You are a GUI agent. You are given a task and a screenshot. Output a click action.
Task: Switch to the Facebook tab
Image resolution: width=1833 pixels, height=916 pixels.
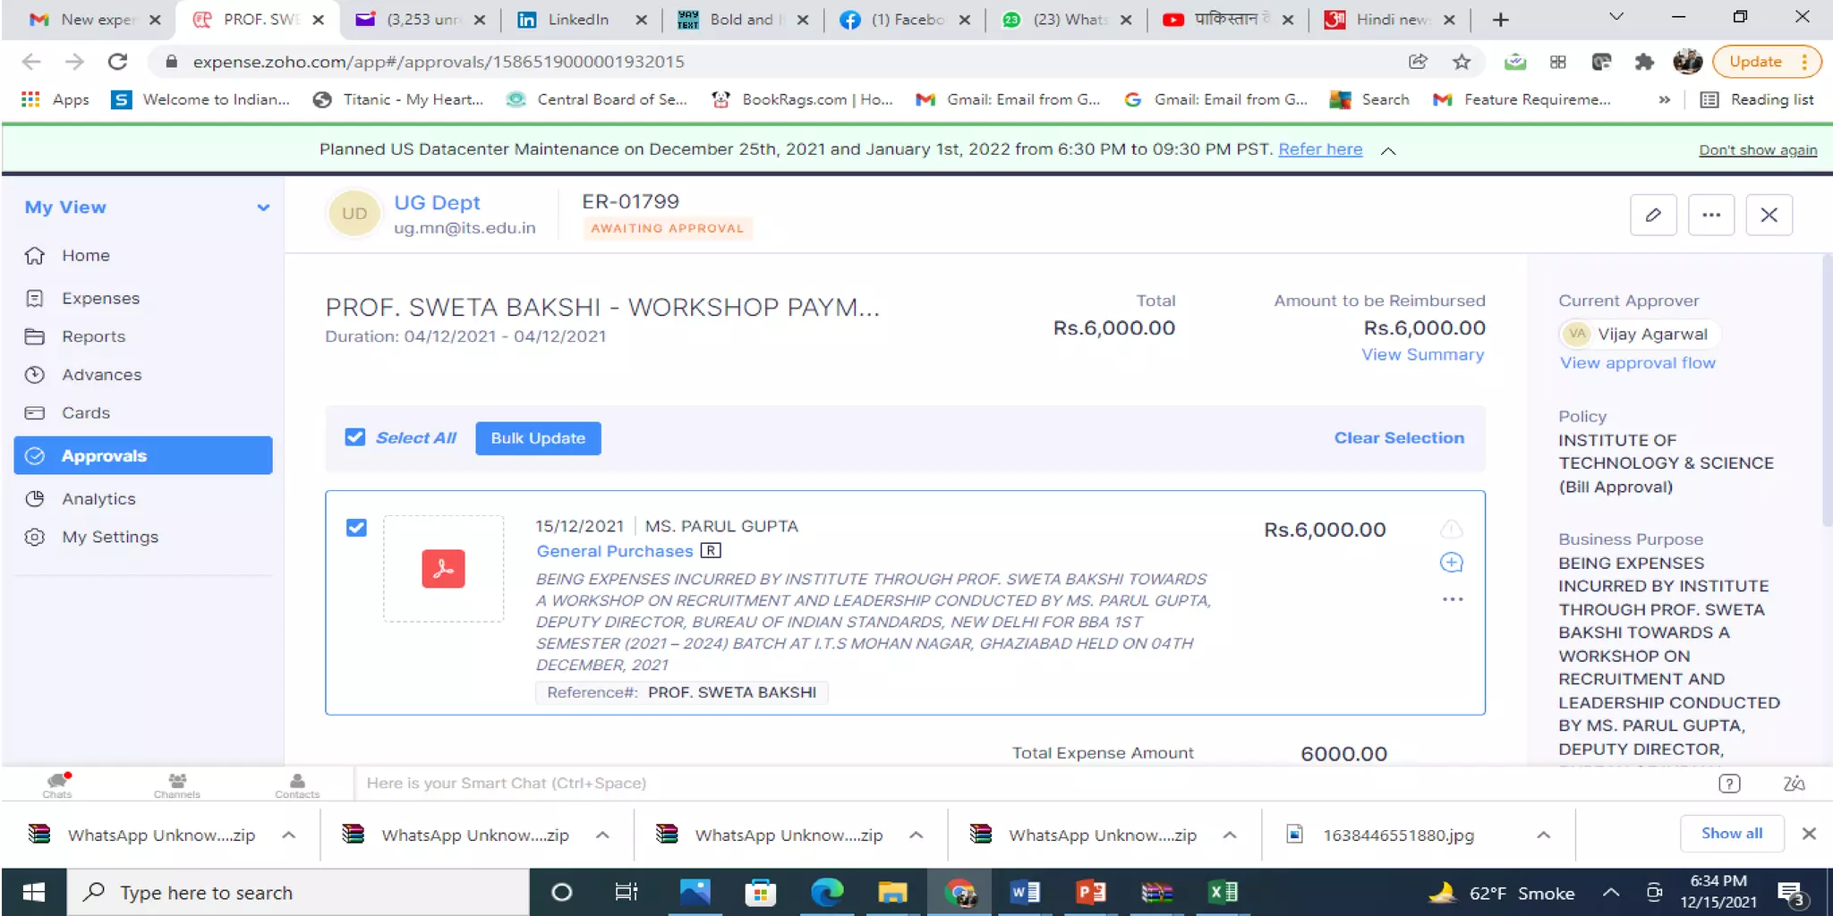tap(904, 20)
